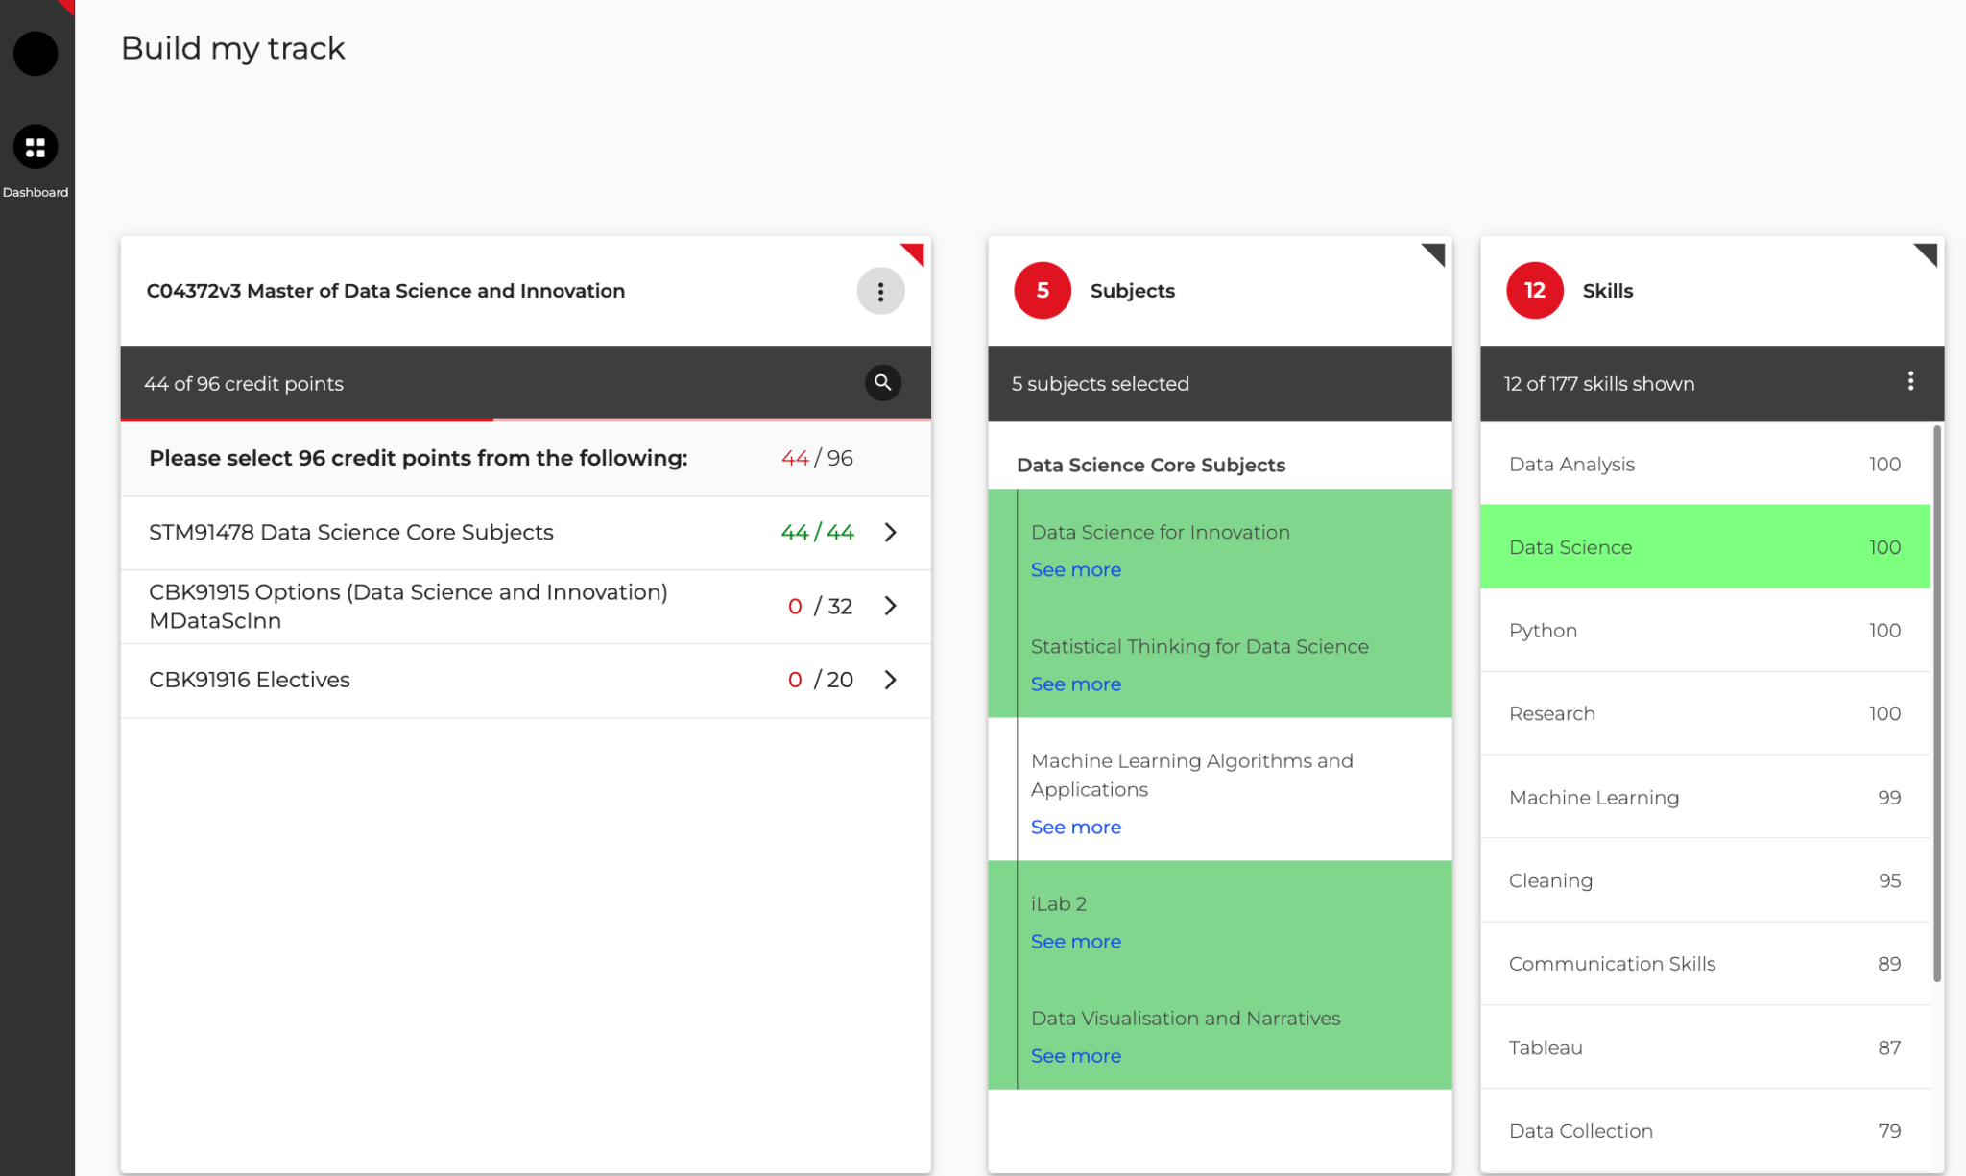Screen dimensions: 1966x1176
Task: Click the Dashboard grid icon
Action: [x=36, y=147]
